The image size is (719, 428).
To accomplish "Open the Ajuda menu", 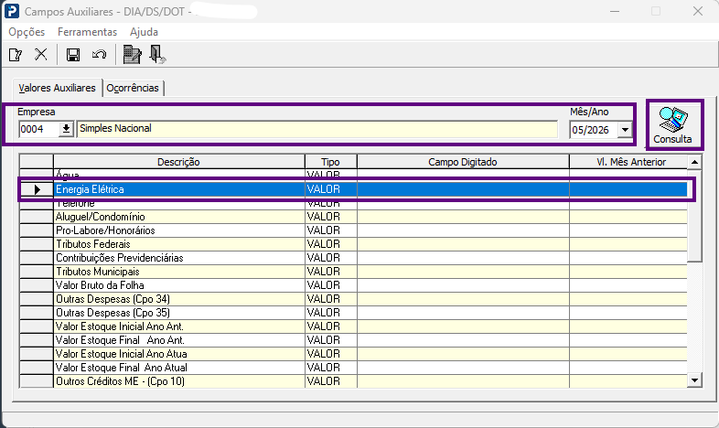I will coord(144,32).
